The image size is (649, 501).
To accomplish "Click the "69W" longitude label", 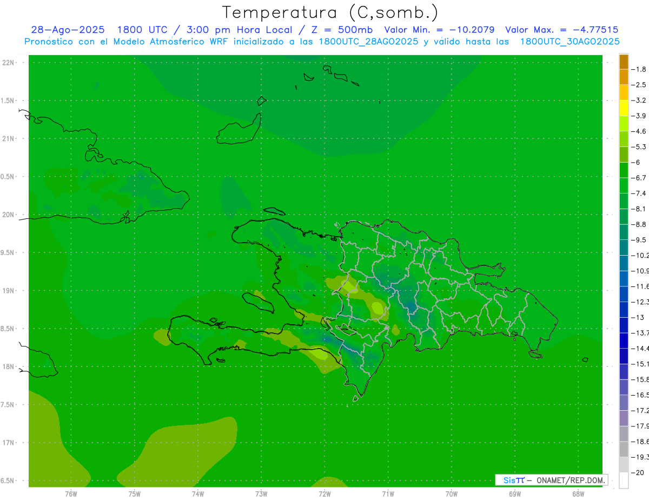I will point(515,493).
